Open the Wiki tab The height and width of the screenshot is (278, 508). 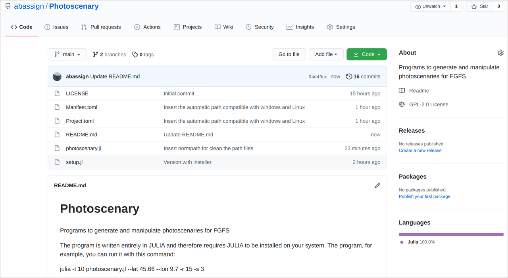(x=224, y=27)
